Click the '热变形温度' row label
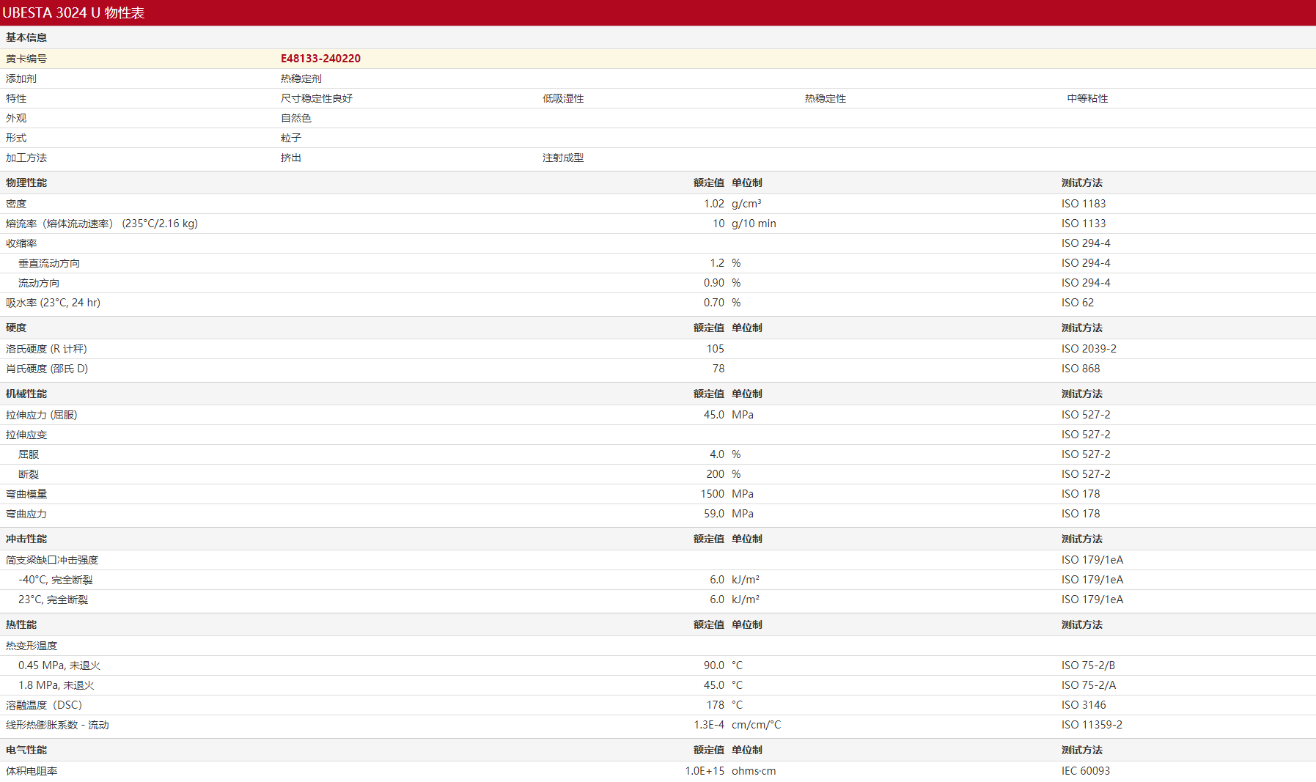 tap(32, 646)
